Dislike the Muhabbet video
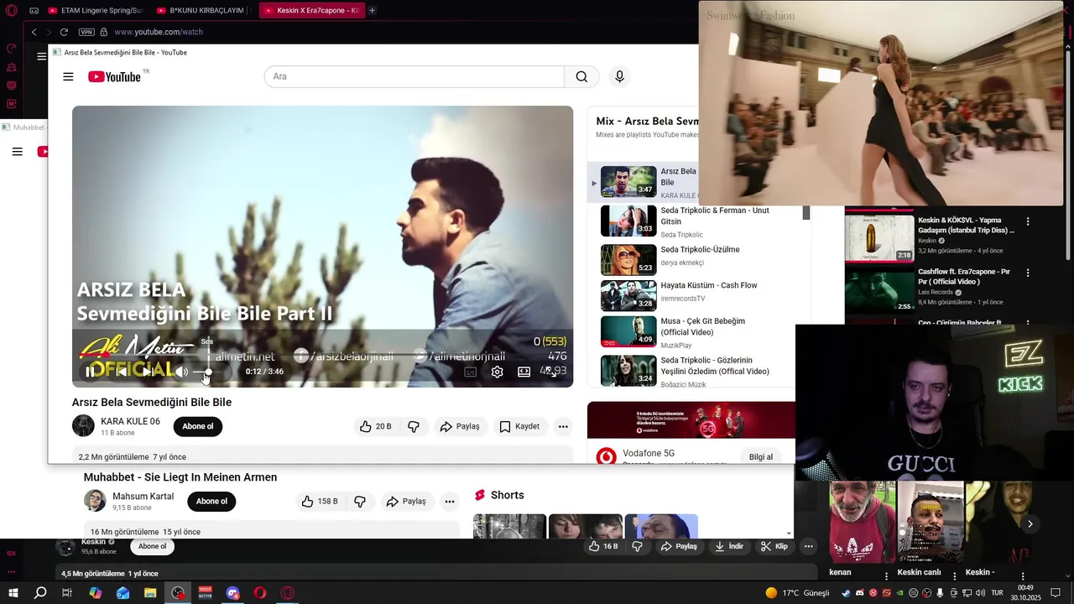The width and height of the screenshot is (1074, 604). 360,501
